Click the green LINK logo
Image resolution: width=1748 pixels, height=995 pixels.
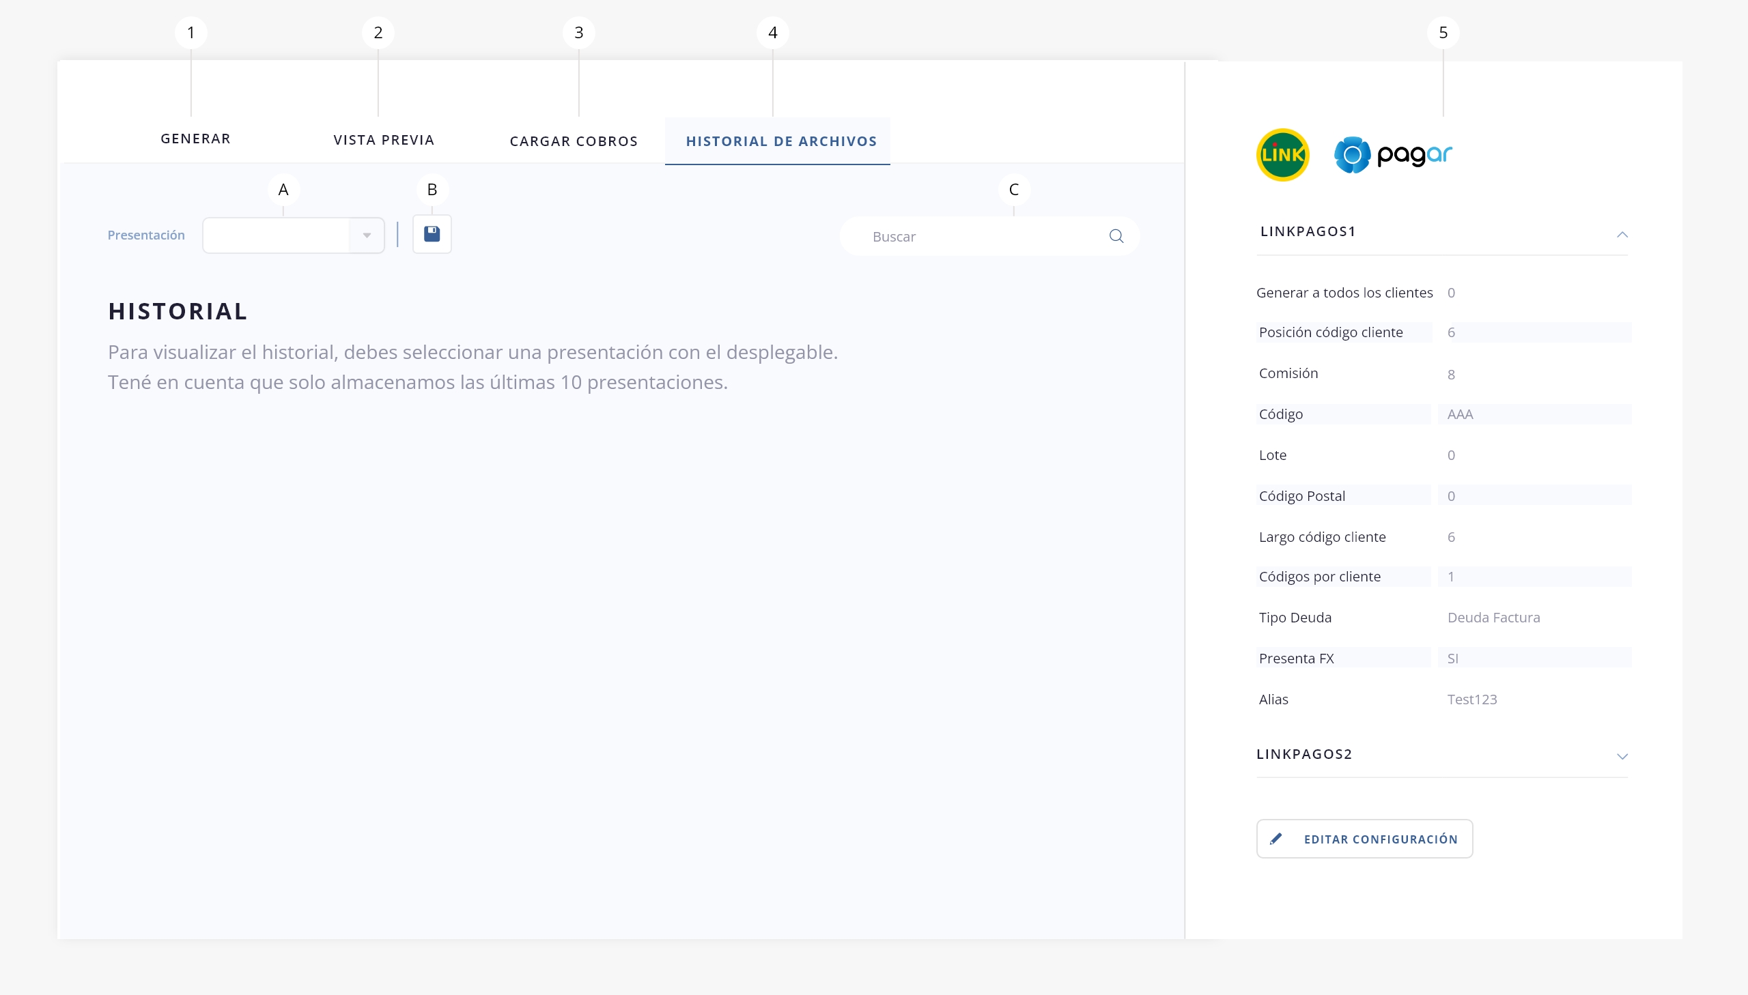point(1282,155)
